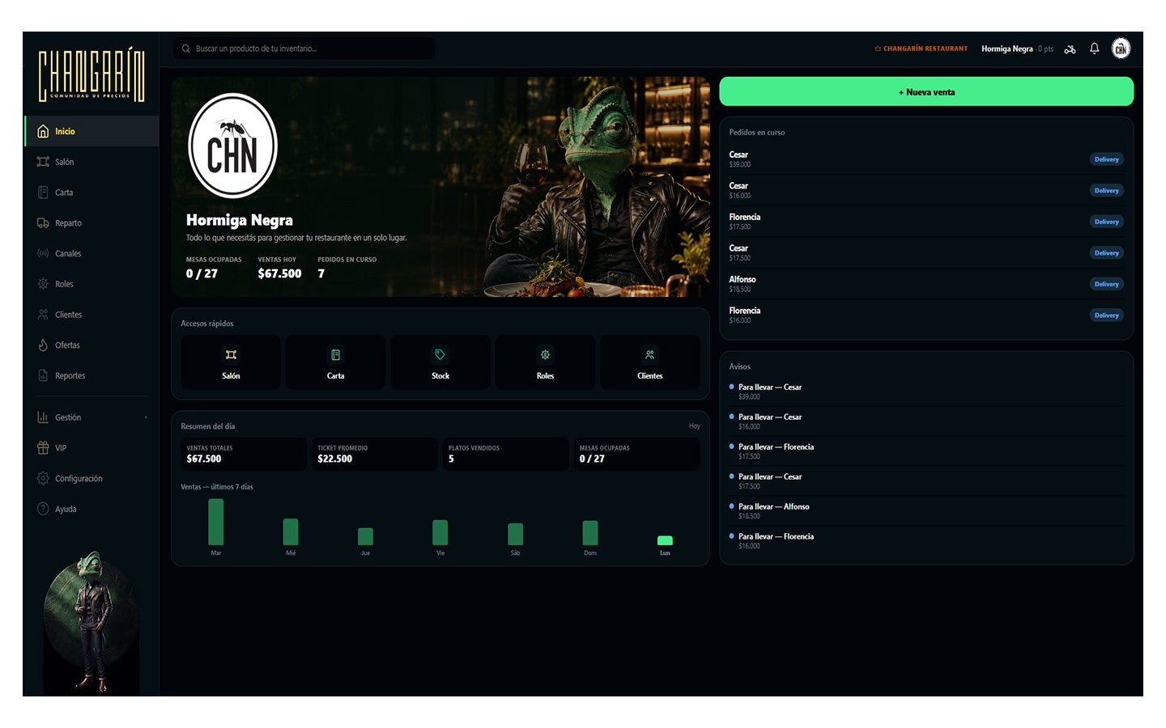The height and width of the screenshot is (728, 1166).
Task: Click the Carta menu-book icon in sidebar
Action: [43, 193]
